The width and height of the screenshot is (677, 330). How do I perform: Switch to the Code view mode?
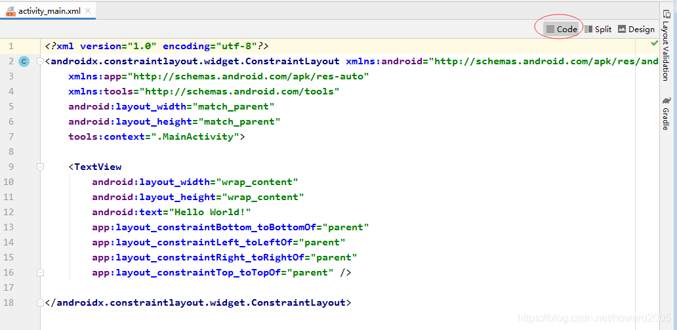point(561,29)
